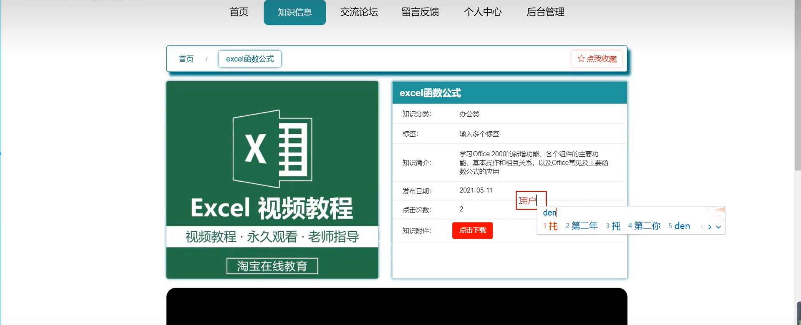Click the black video player area

click(397, 306)
